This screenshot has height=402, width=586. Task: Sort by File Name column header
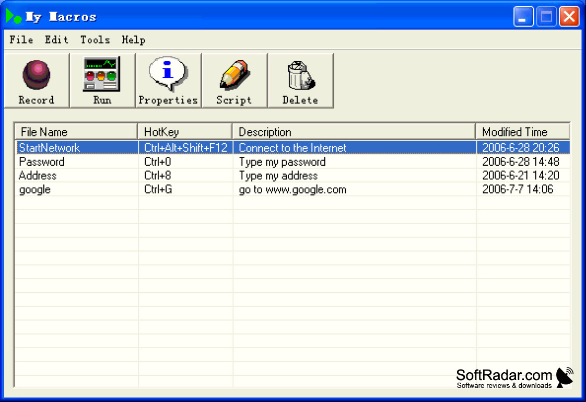tap(76, 132)
